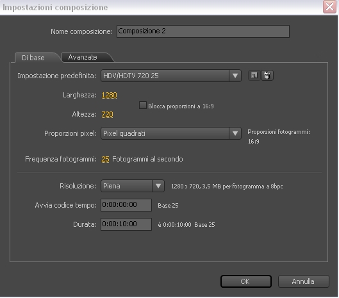
Task: Enable Blocca proporzioni a 16:9 checkbox
Action: point(143,105)
